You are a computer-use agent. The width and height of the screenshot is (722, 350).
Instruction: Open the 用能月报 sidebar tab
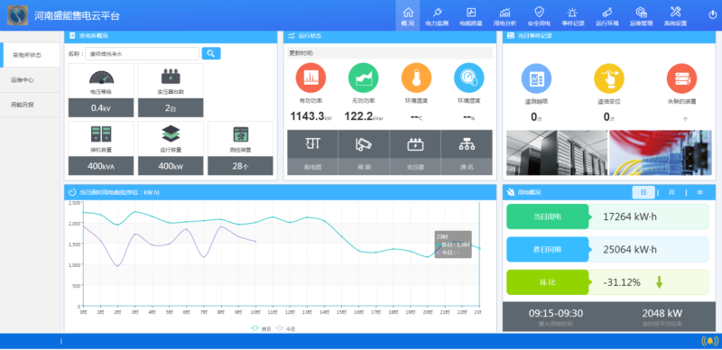click(30, 105)
